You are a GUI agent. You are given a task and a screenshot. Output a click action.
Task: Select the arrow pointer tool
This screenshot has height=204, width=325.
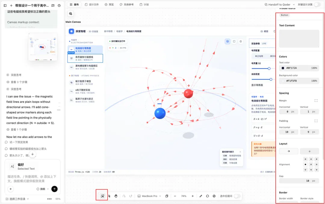(x=109, y=196)
